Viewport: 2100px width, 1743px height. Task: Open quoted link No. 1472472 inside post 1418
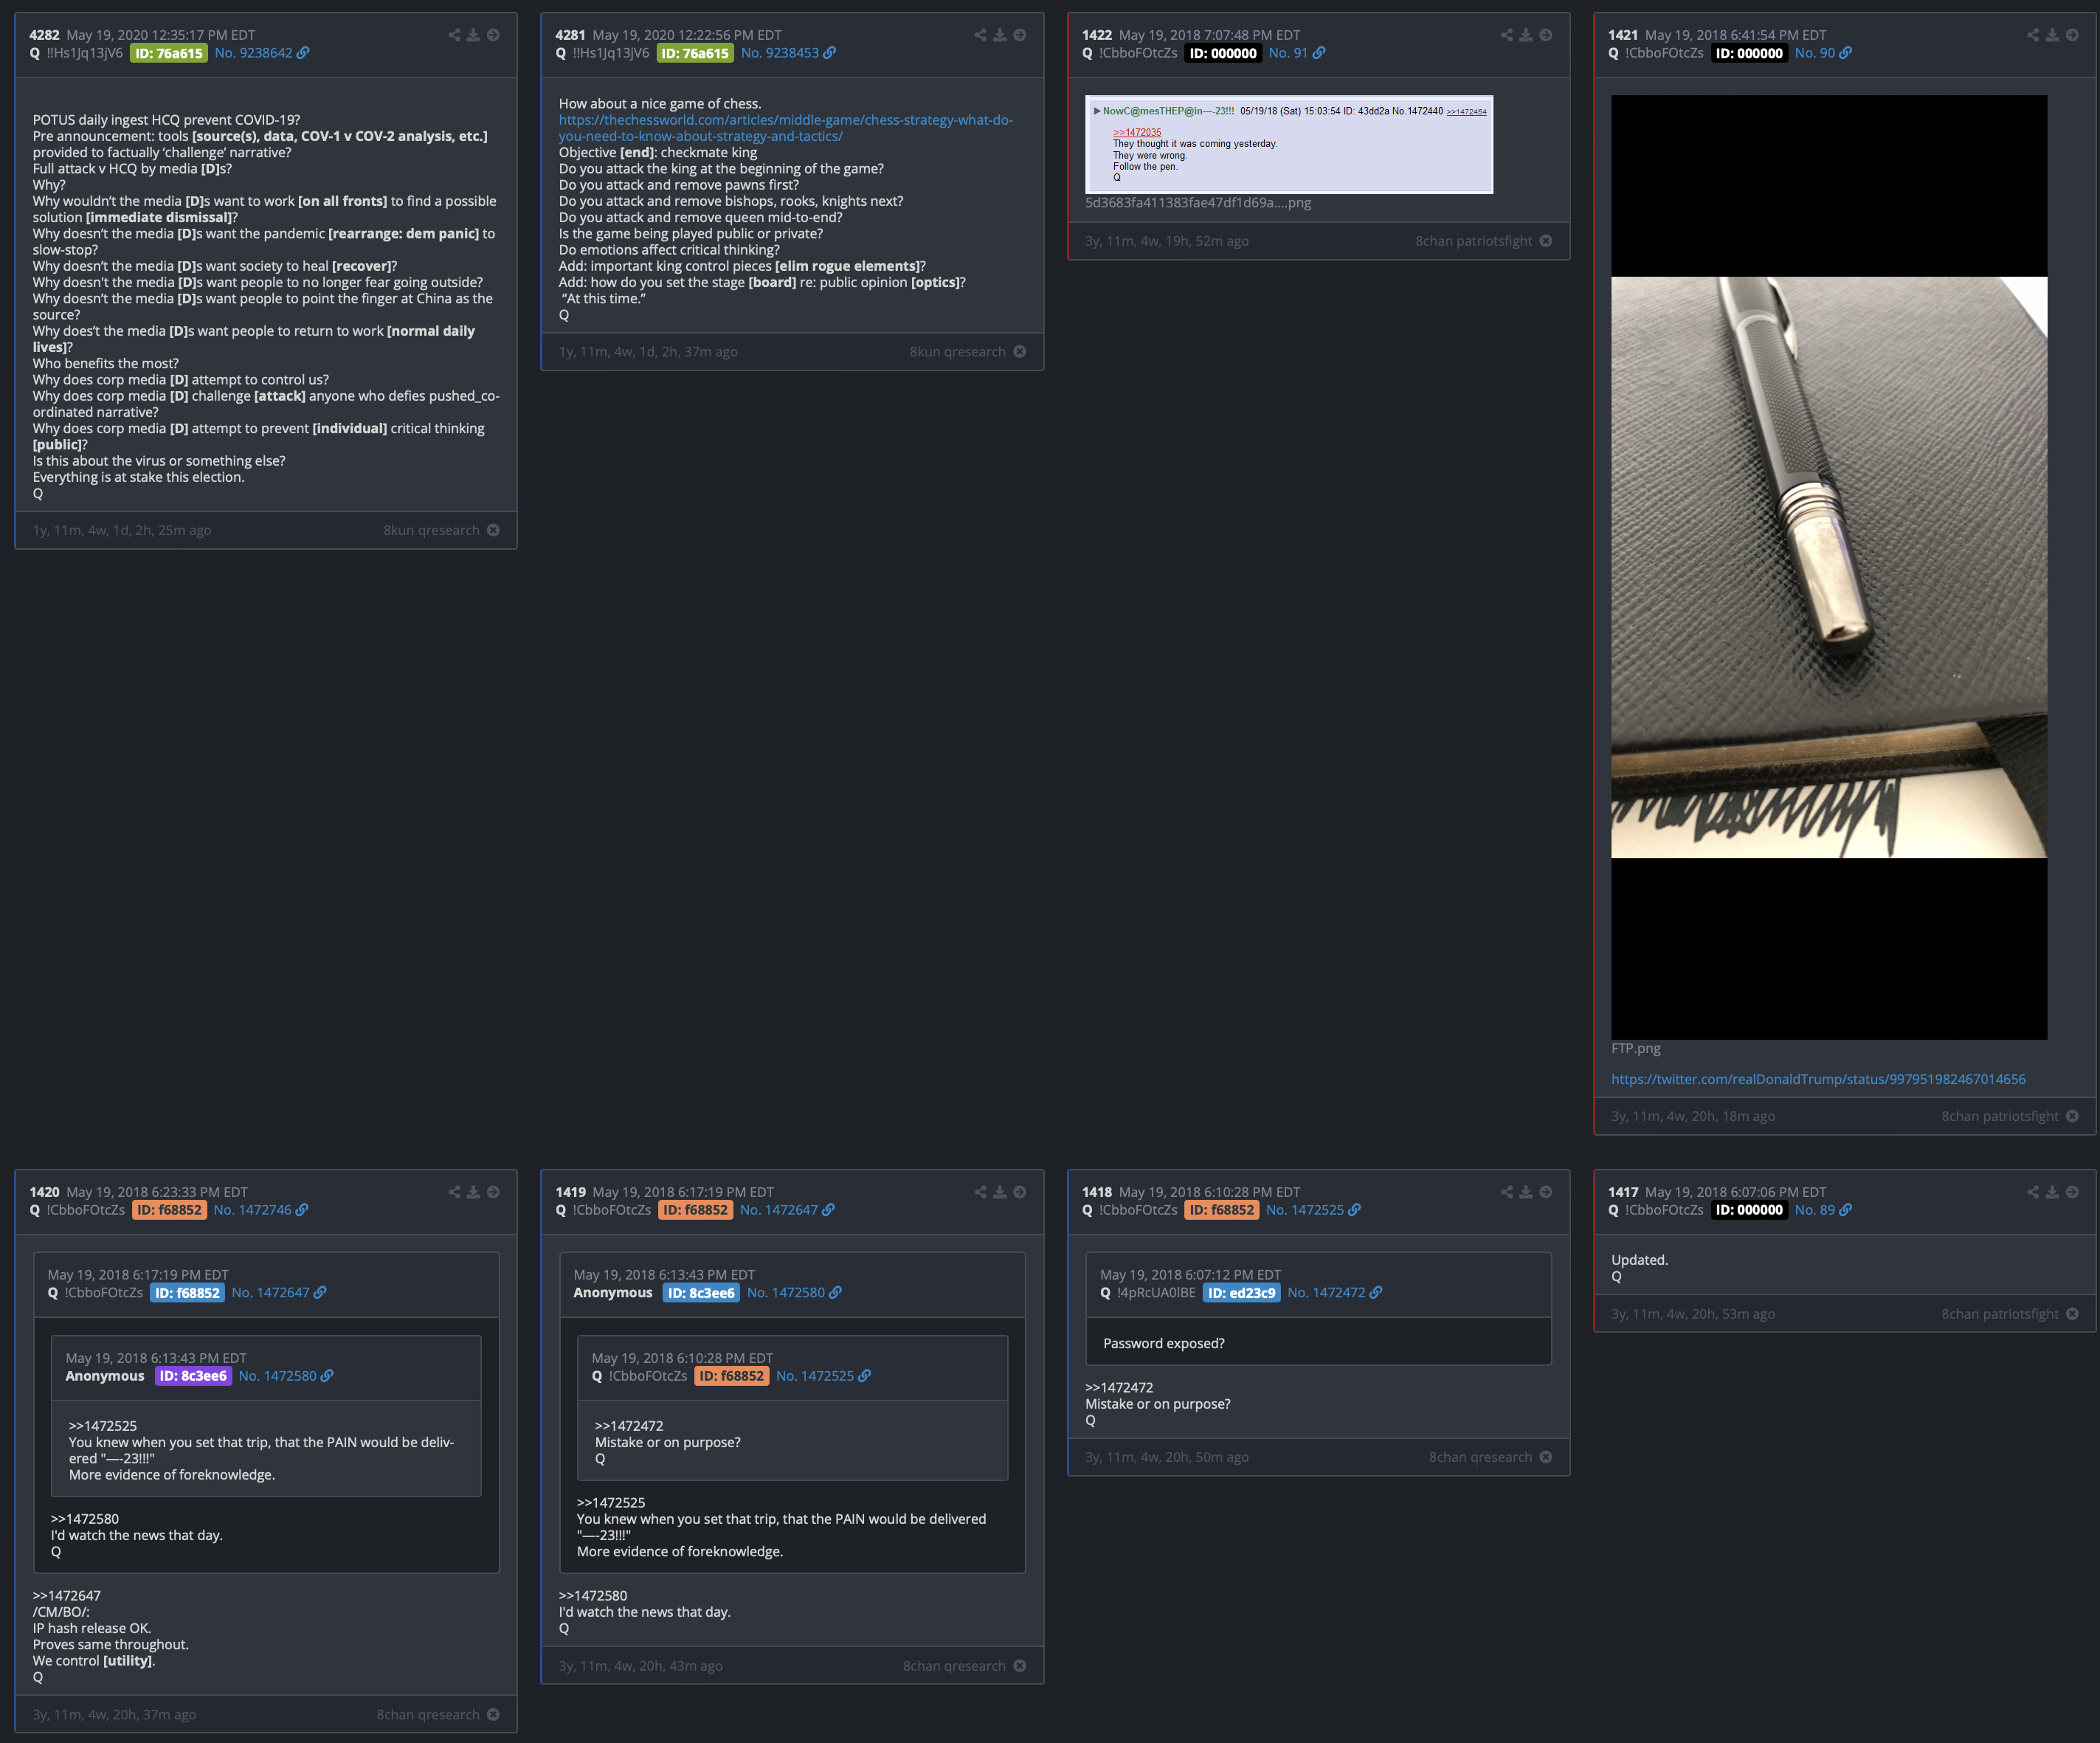1335,1293
